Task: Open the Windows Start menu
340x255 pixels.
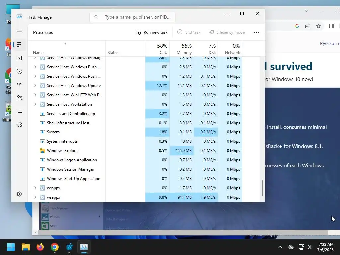Action: tap(11, 247)
